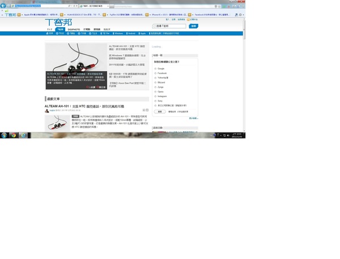Open the Android category in blue navbar
Screen dimensions: 340x259
pyautogui.click(x=130, y=34)
